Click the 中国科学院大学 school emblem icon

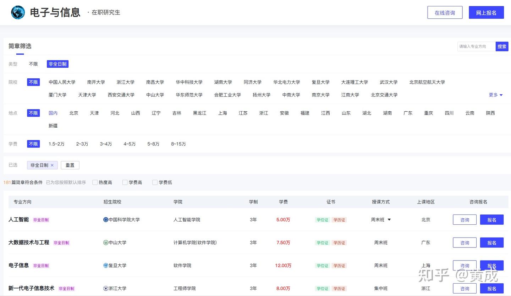tap(106, 220)
